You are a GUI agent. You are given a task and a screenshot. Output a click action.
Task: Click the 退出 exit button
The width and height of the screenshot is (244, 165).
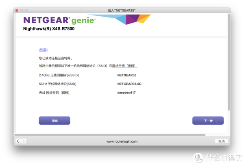point(54,121)
